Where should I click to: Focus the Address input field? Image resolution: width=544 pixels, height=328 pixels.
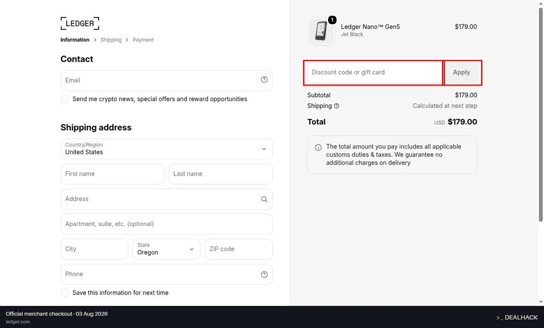167,199
